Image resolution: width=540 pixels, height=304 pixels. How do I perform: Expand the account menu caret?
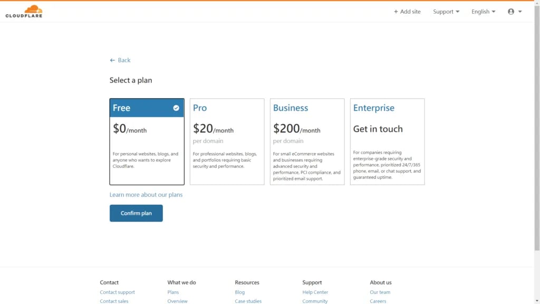coord(520,12)
